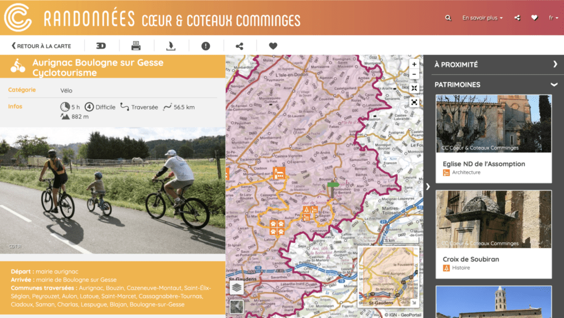Zoom out on the map
This screenshot has width=564, height=318.
[x=414, y=74]
